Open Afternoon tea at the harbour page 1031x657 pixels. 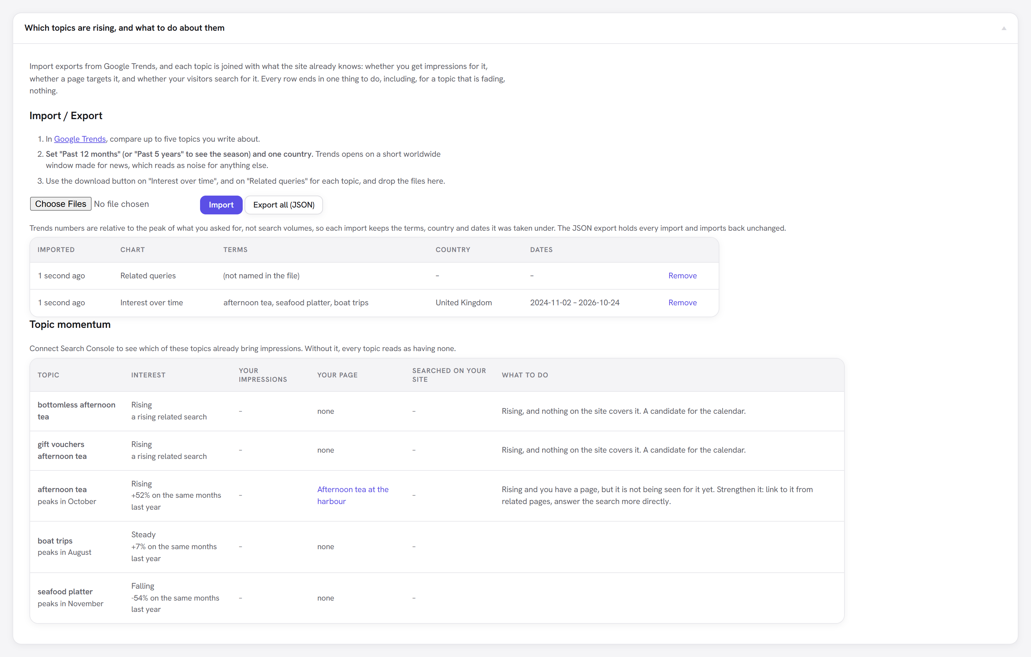[x=353, y=495]
